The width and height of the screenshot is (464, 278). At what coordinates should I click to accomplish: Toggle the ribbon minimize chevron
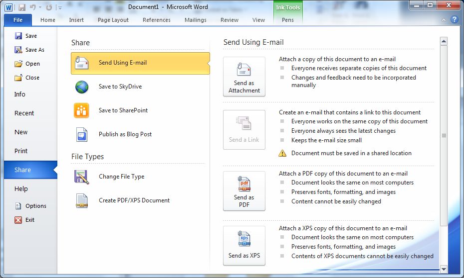[444, 20]
